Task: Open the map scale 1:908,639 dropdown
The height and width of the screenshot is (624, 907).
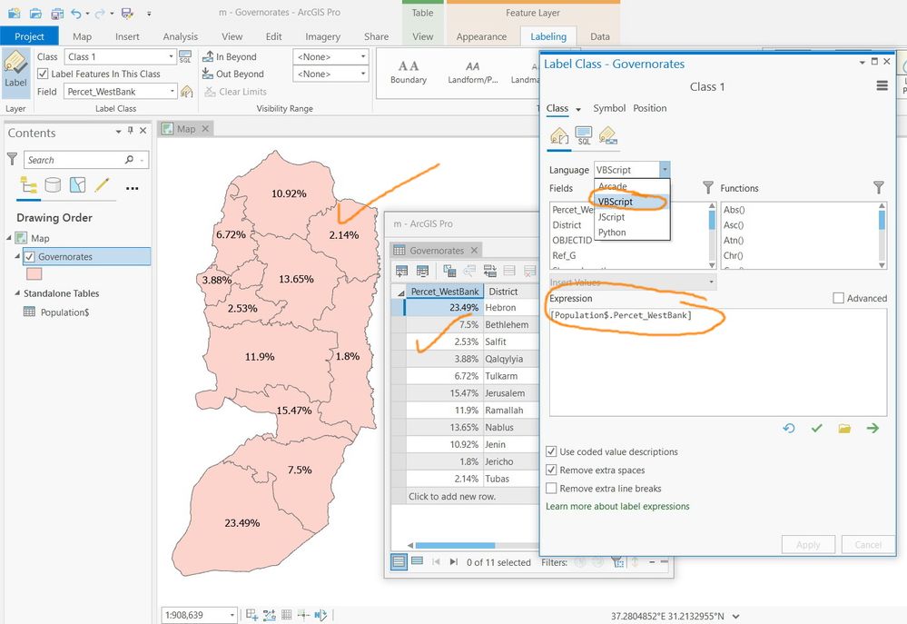Action: [232, 615]
